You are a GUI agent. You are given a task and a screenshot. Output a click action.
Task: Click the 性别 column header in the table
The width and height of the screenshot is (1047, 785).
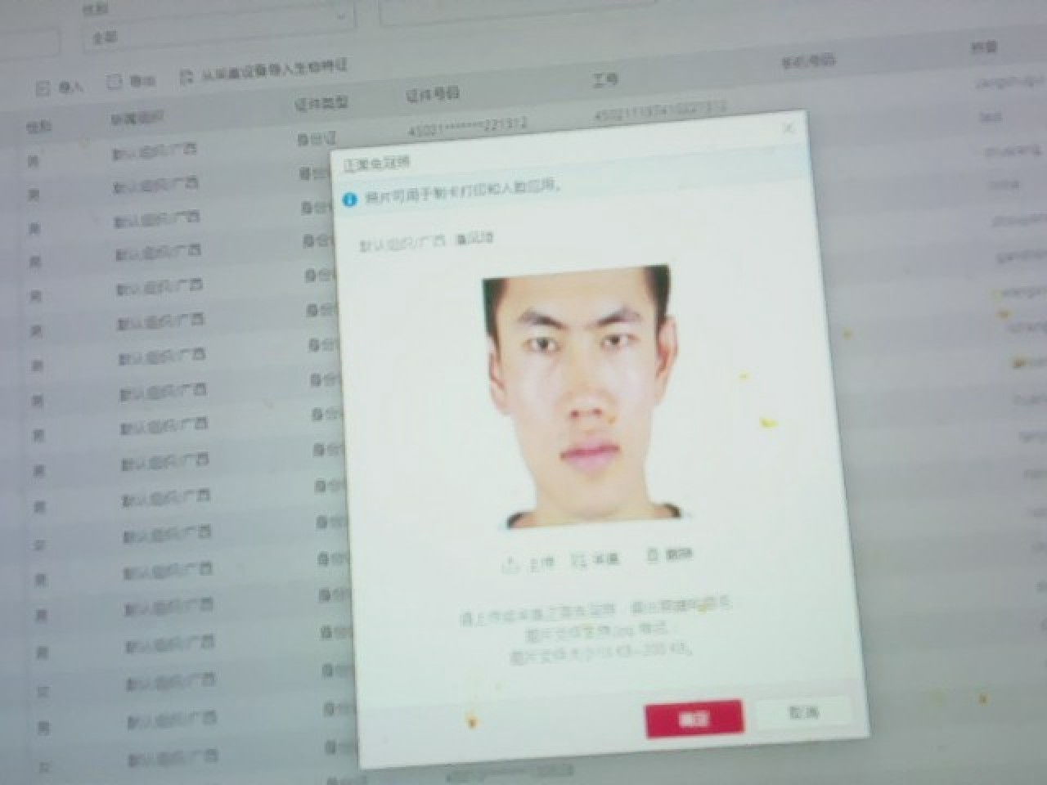(38, 128)
